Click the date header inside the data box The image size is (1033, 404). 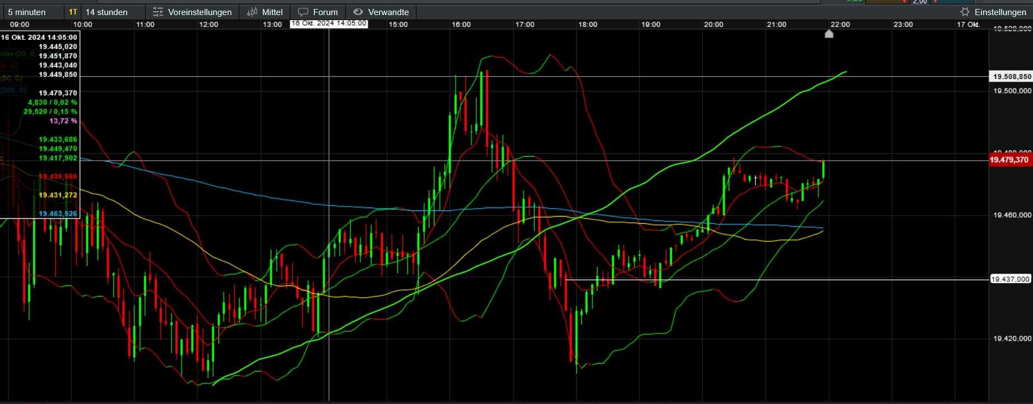(39, 37)
